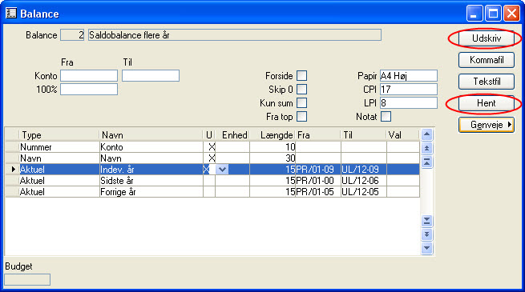Click the Val column header
The image size is (525, 292).
pyautogui.click(x=403, y=135)
